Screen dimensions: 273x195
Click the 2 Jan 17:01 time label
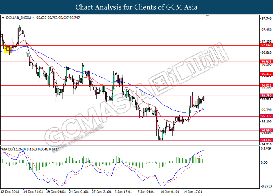click(x=123, y=192)
